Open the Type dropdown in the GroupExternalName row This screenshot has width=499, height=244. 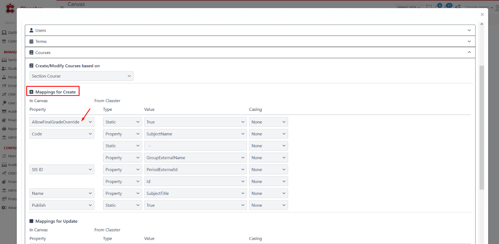(123, 158)
